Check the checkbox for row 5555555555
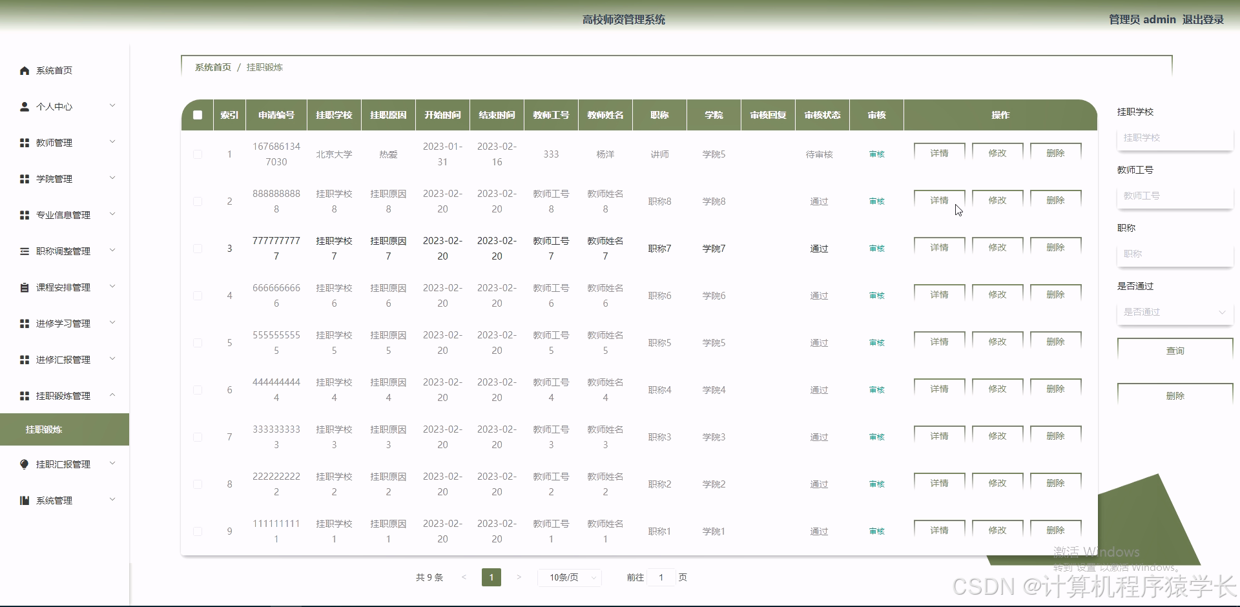The image size is (1240, 607). [198, 343]
